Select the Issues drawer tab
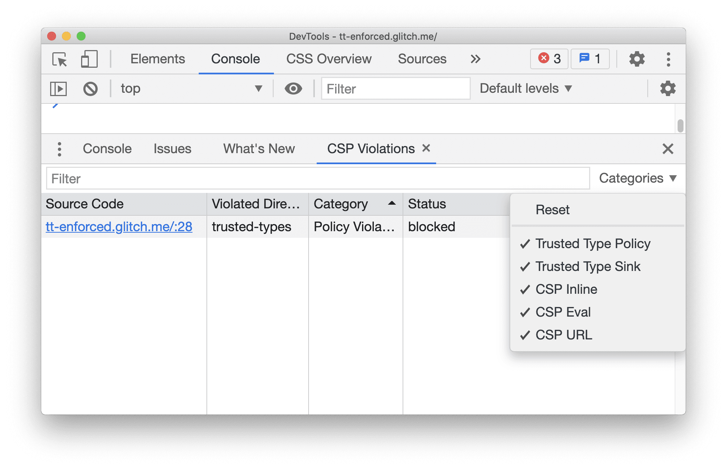Image resolution: width=727 pixels, height=469 pixels. click(172, 148)
